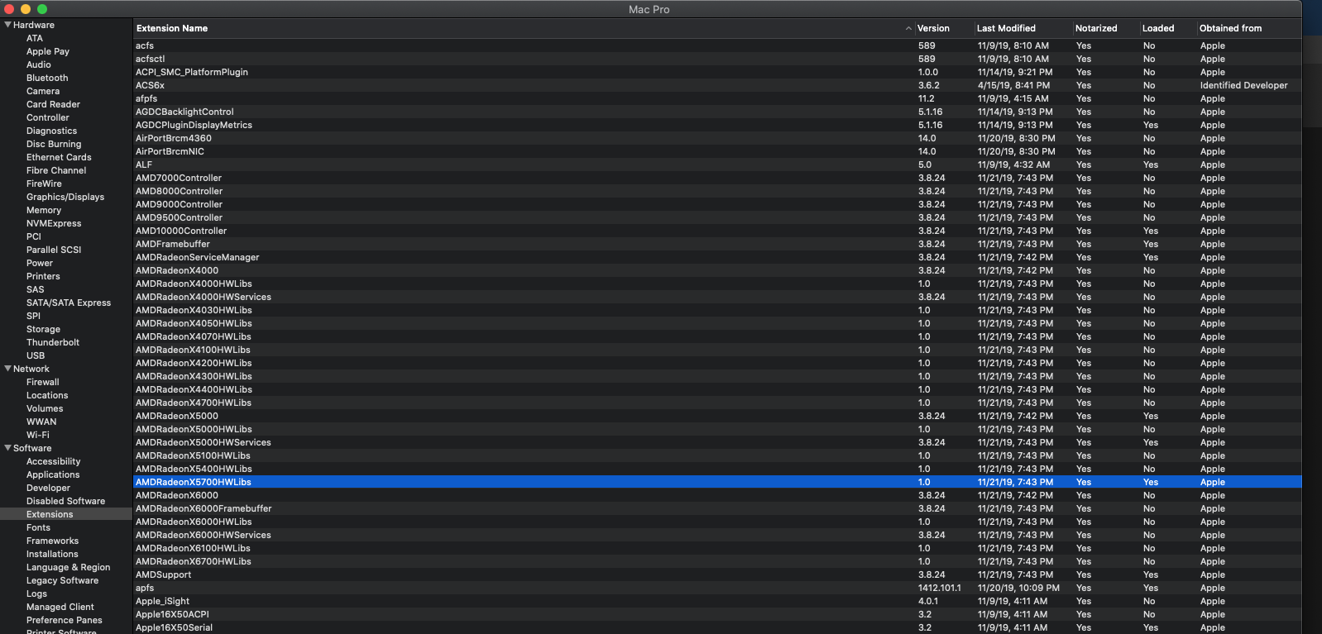Select AirPortBrcm4360 extension row
This screenshot has width=1322, height=634.
(x=717, y=138)
